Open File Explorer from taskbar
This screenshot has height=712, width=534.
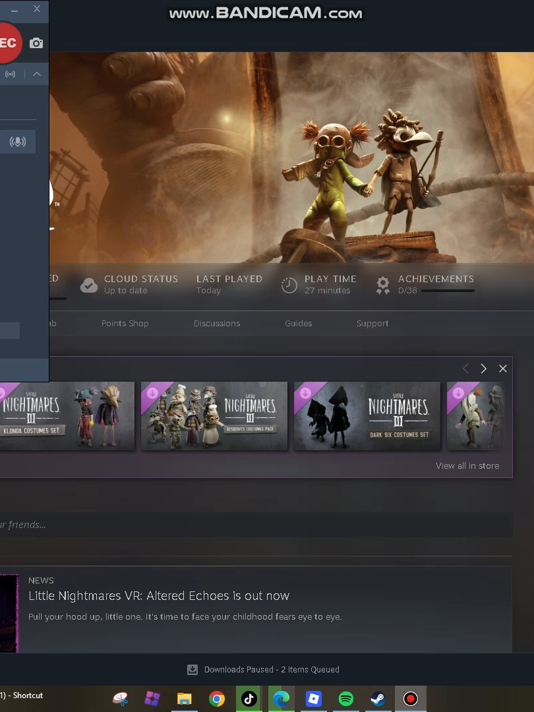tap(185, 699)
